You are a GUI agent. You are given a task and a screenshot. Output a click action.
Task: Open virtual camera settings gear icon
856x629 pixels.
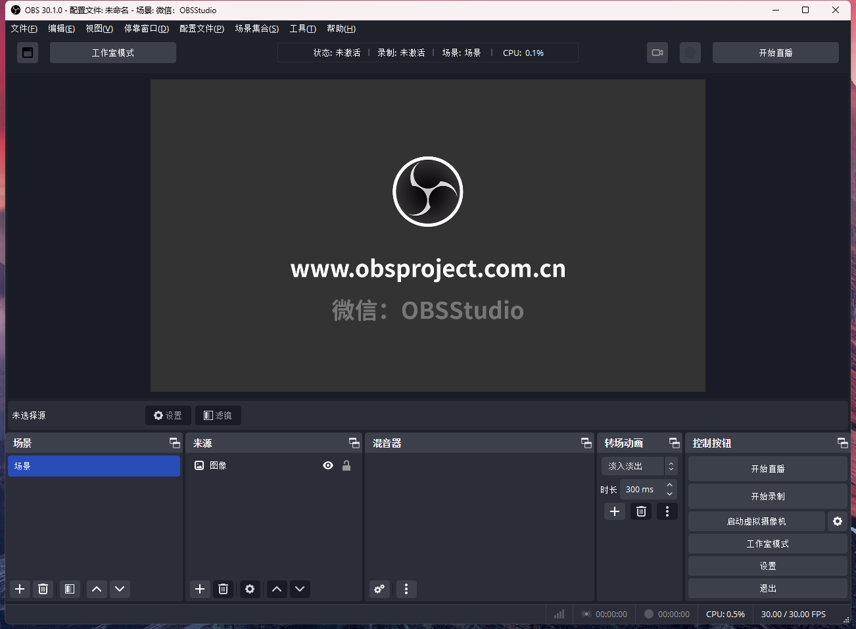pyautogui.click(x=838, y=521)
